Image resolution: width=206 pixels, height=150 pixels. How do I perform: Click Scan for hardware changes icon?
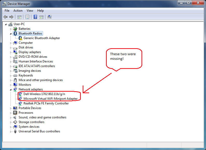49,17
